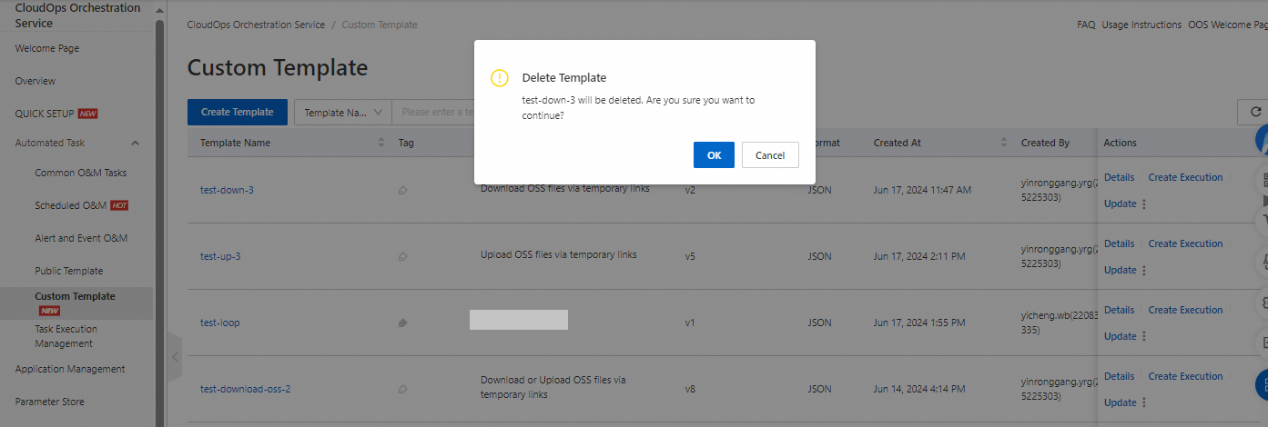Sort the table by Template Name
This screenshot has width=1268, height=427.
(x=381, y=143)
